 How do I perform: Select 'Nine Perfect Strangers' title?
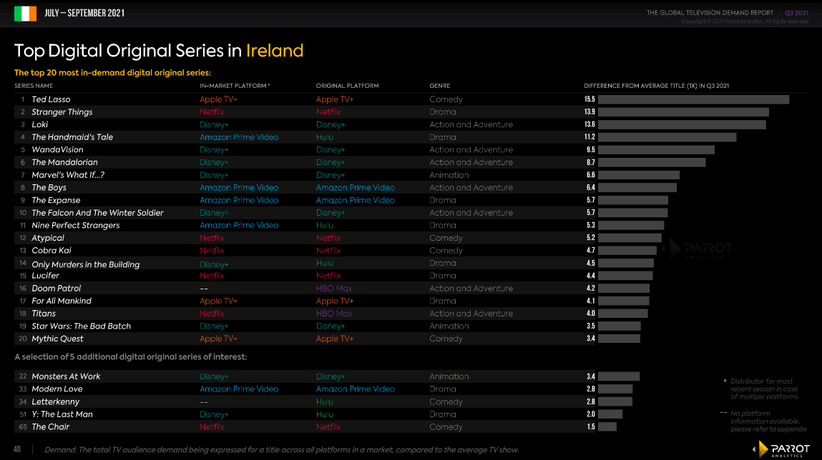point(76,225)
